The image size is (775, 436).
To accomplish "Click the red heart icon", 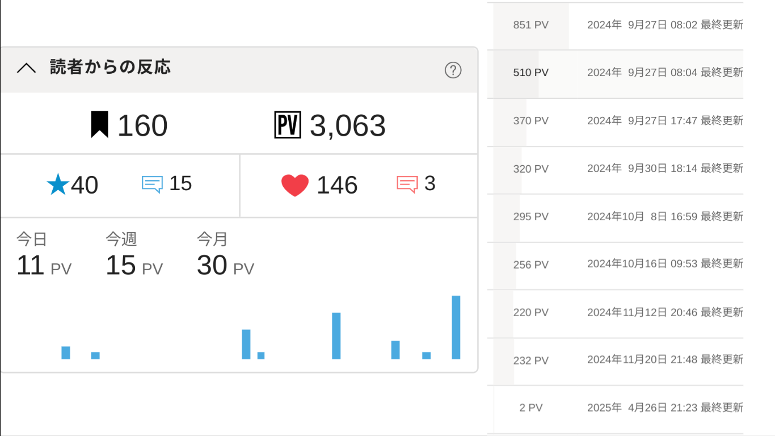I will (x=295, y=185).
